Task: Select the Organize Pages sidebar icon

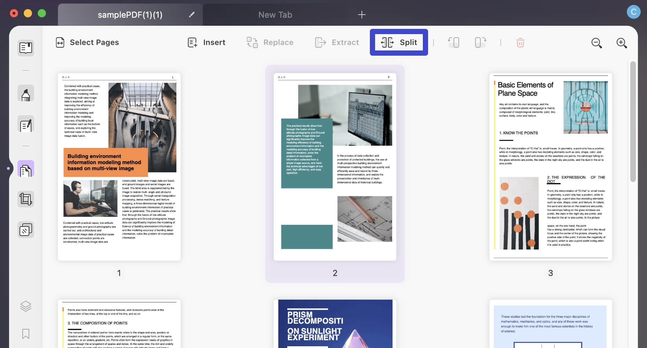Action: click(x=26, y=169)
